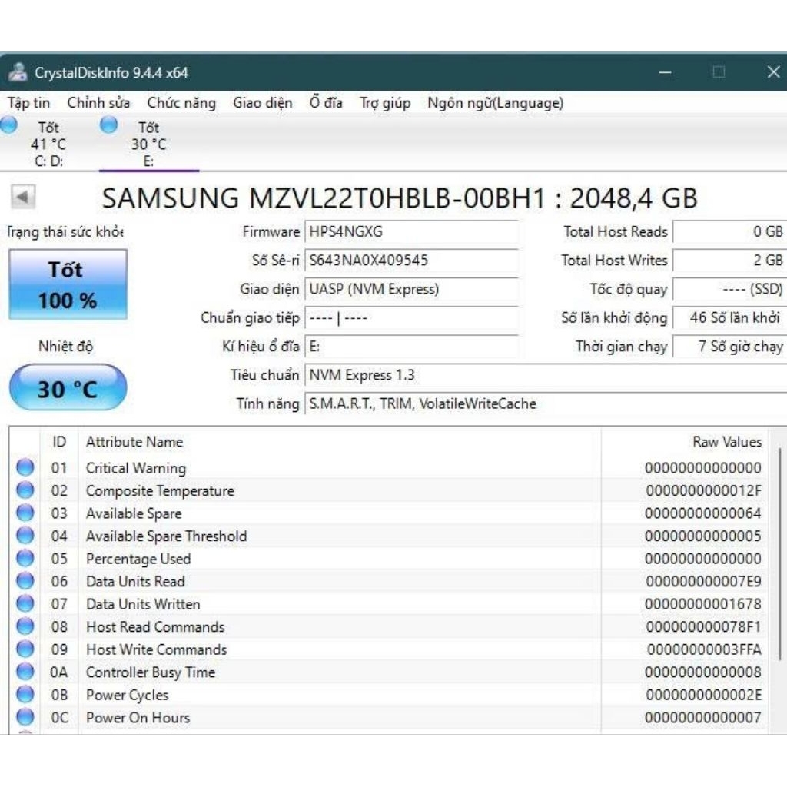Click the Tốt 100 % health status button
Screen dimensions: 787x787
[x=68, y=284]
